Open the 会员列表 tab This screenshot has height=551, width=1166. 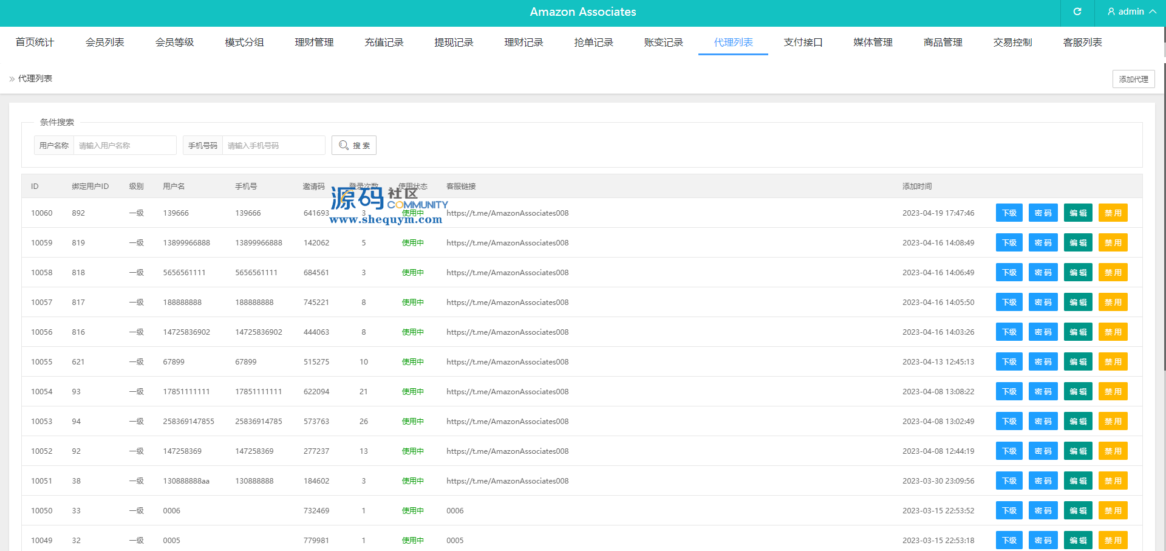point(104,42)
